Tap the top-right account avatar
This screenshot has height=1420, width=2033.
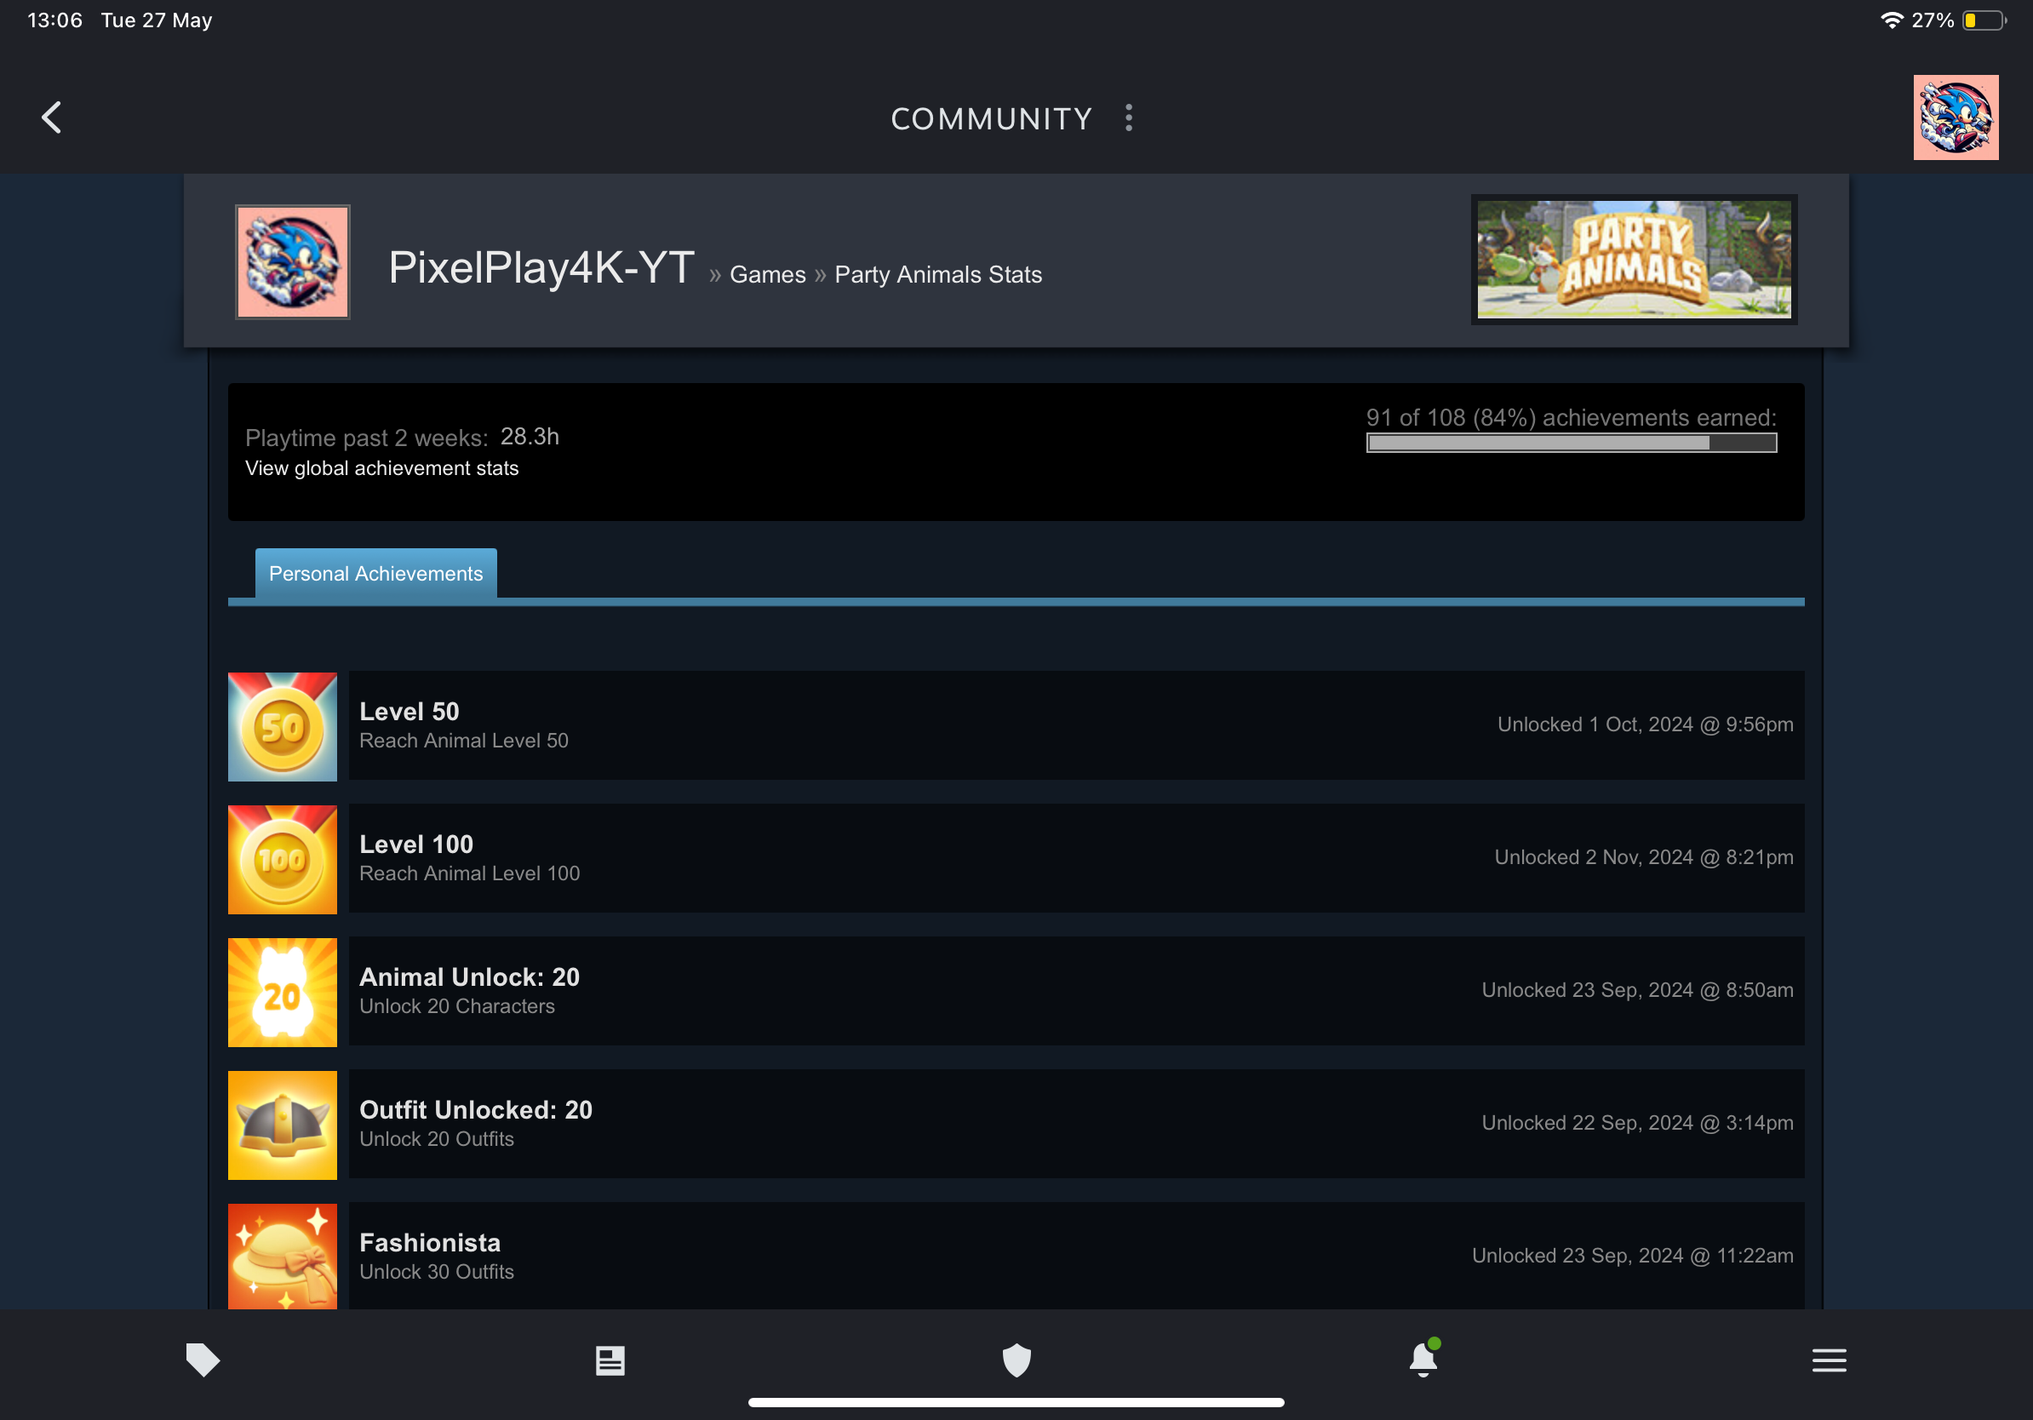tap(1955, 117)
